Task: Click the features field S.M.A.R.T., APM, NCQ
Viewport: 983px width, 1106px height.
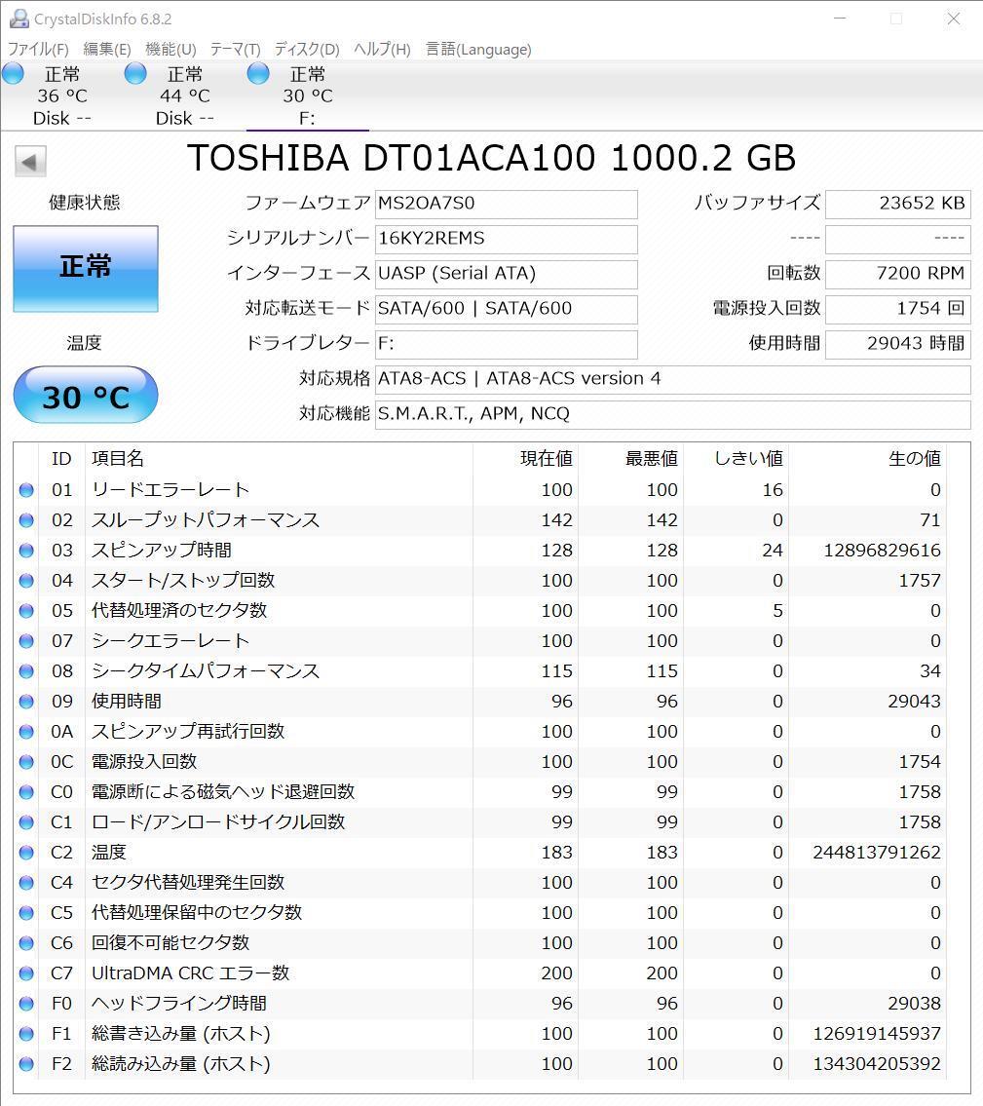Action: click(673, 414)
